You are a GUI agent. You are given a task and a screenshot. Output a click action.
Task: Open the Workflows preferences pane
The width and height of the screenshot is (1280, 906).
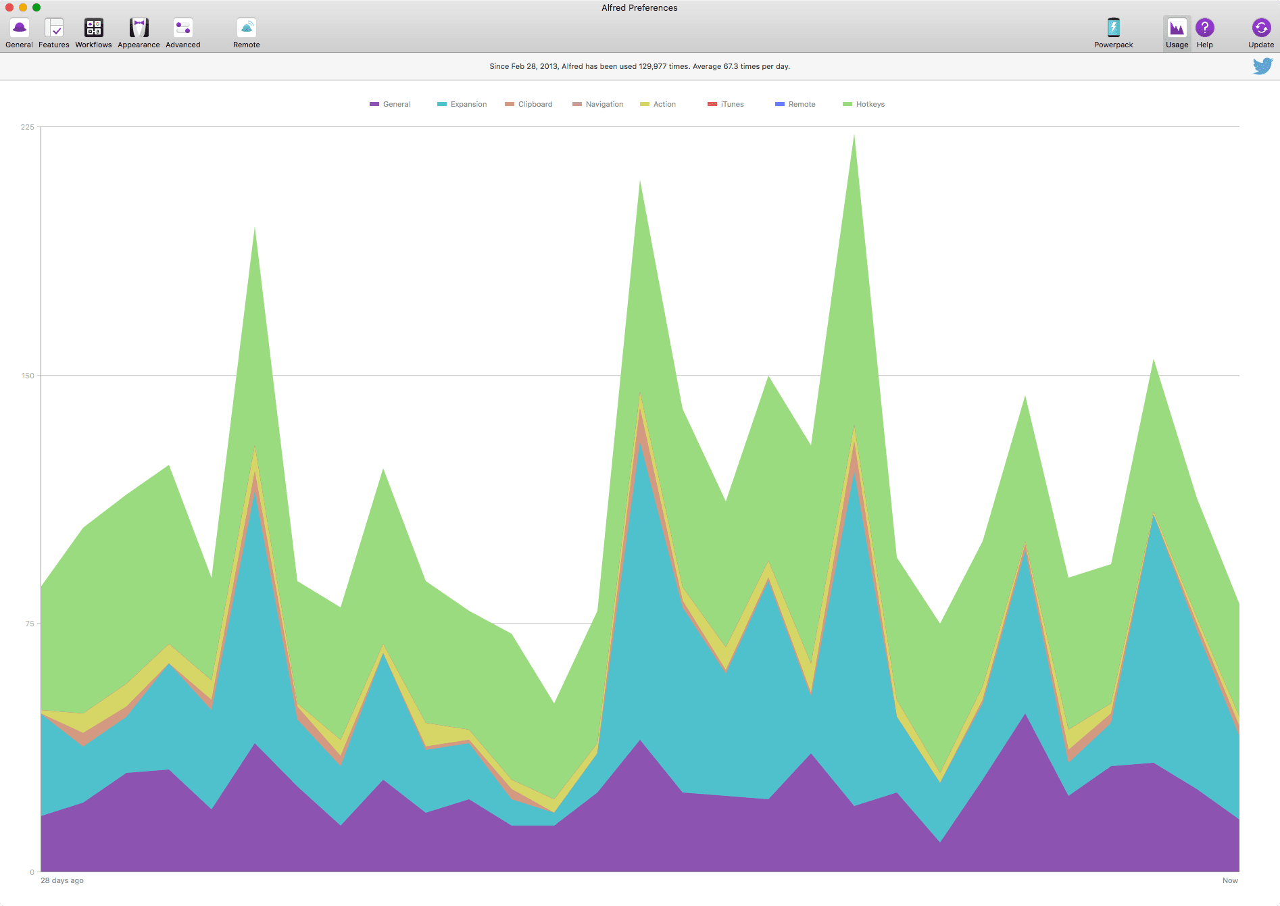[x=93, y=32]
